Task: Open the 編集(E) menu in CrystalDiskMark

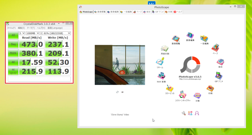Action: pyautogui.click(x=21, y=28)
